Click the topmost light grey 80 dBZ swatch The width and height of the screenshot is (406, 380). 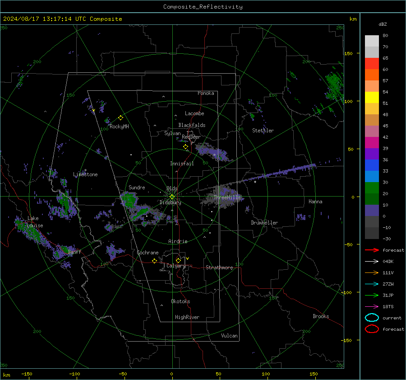372,41
